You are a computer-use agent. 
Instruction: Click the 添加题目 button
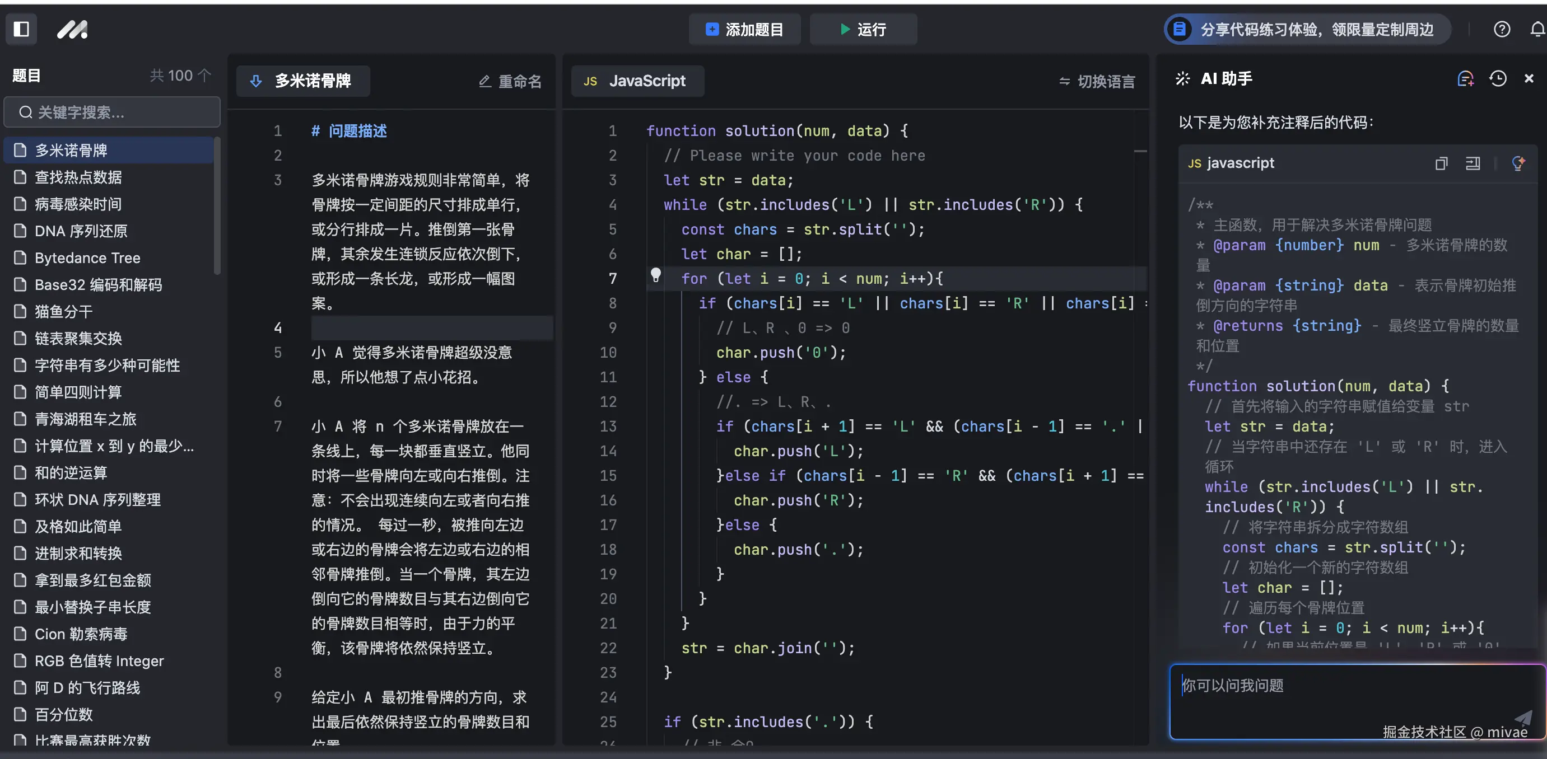coord(744,30)
